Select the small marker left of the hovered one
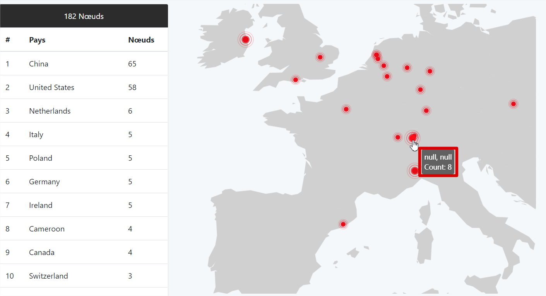The height and width of the screenshot is (296, 546). (x=397, y=137)
